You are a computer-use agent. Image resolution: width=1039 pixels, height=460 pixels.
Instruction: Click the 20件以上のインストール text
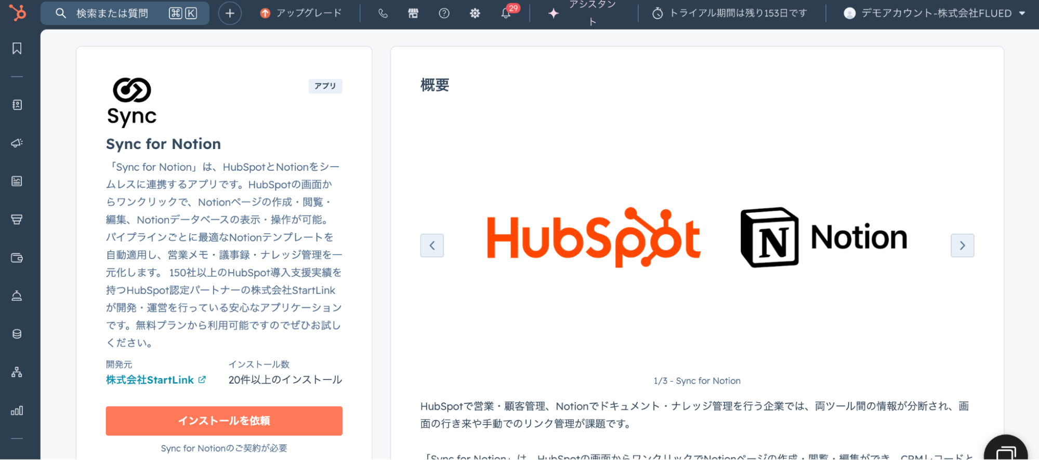point(285,380)
